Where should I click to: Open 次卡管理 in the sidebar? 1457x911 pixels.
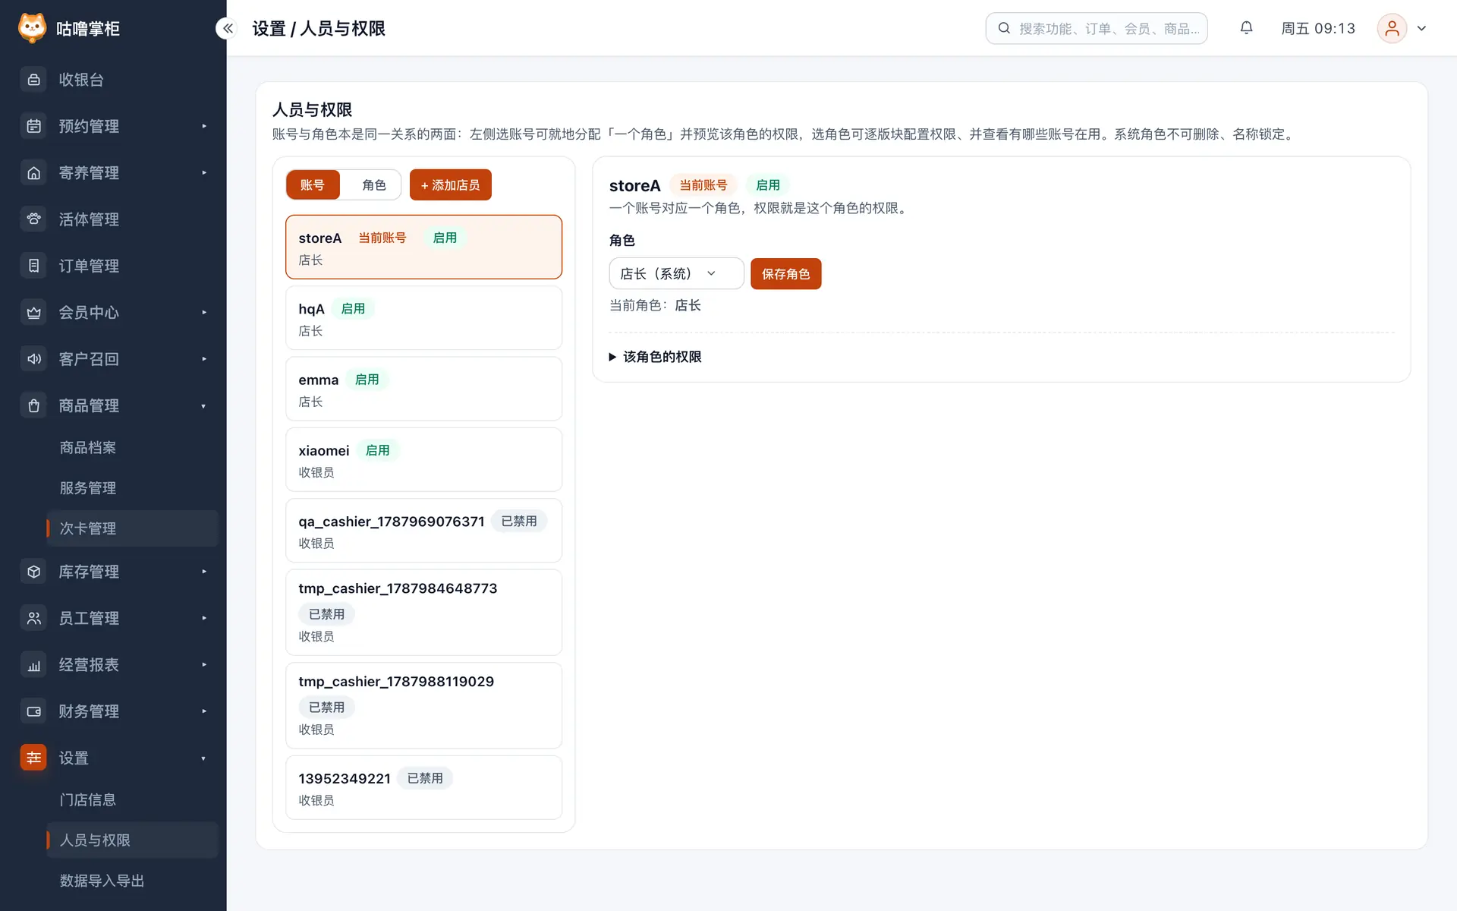[x=132, y=528]
